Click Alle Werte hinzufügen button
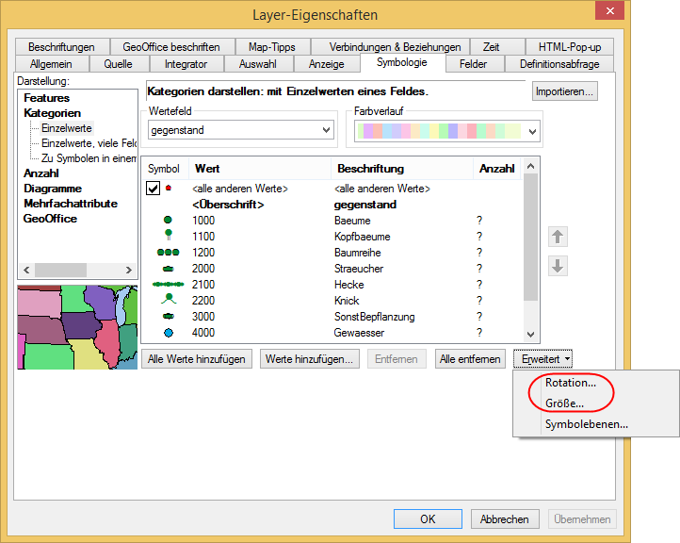Image resolution: width=680 pixels, height=543 pixels. click(197, 359)
